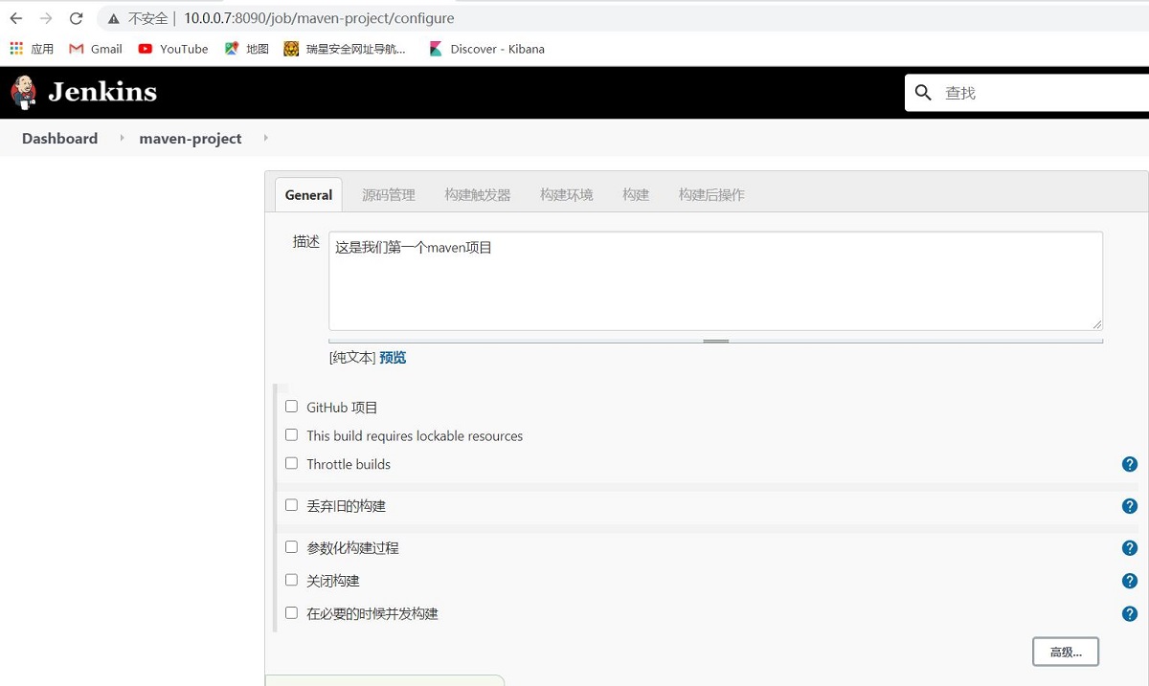Open help for Throttle builds
Screen dimensions: 1149x686
tap(1130, 464)
